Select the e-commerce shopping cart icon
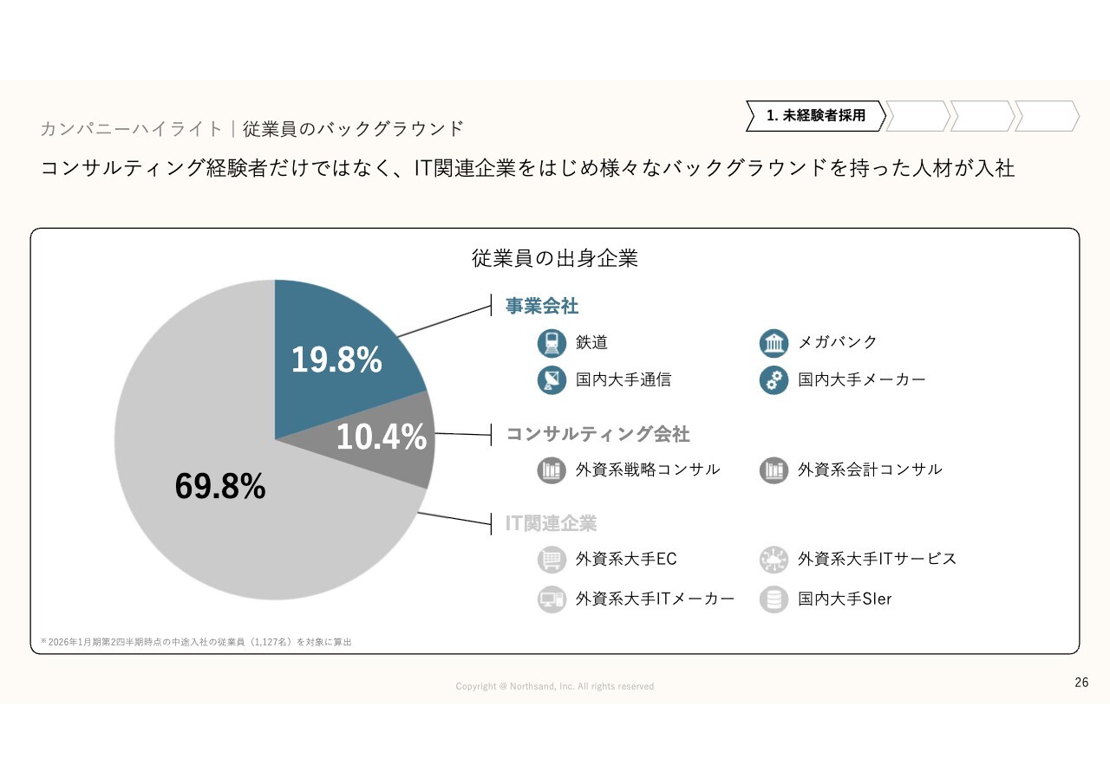 point(552,560)
